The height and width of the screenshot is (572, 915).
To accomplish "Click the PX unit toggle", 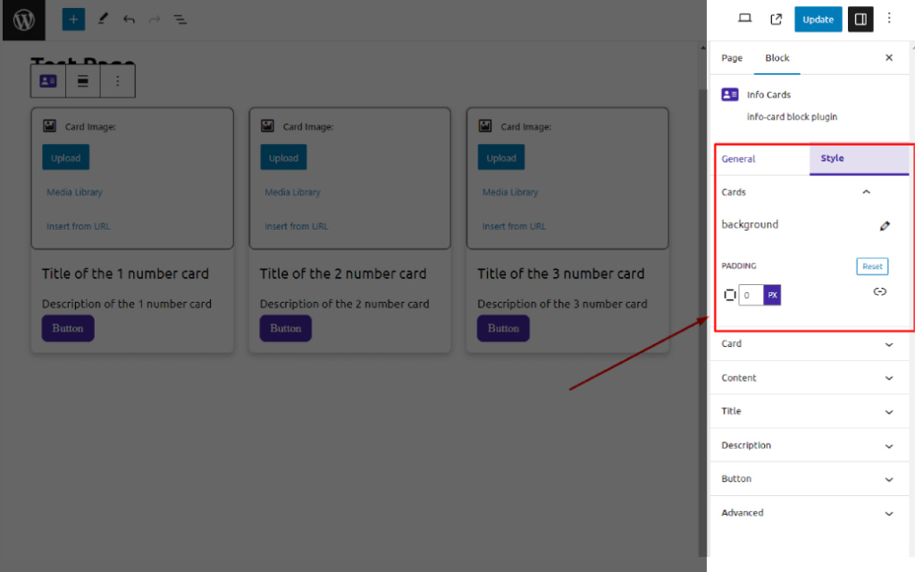I will coord(772,295).
